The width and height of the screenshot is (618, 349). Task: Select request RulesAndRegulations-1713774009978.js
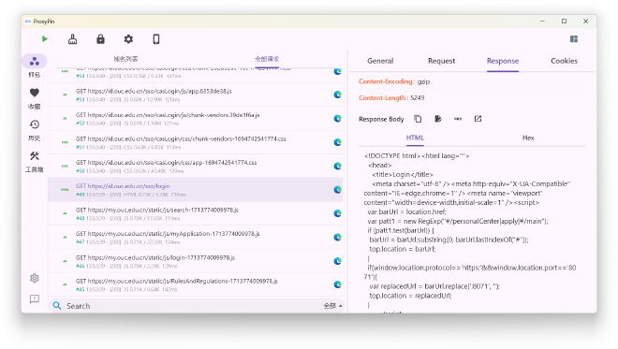(196, 284)
